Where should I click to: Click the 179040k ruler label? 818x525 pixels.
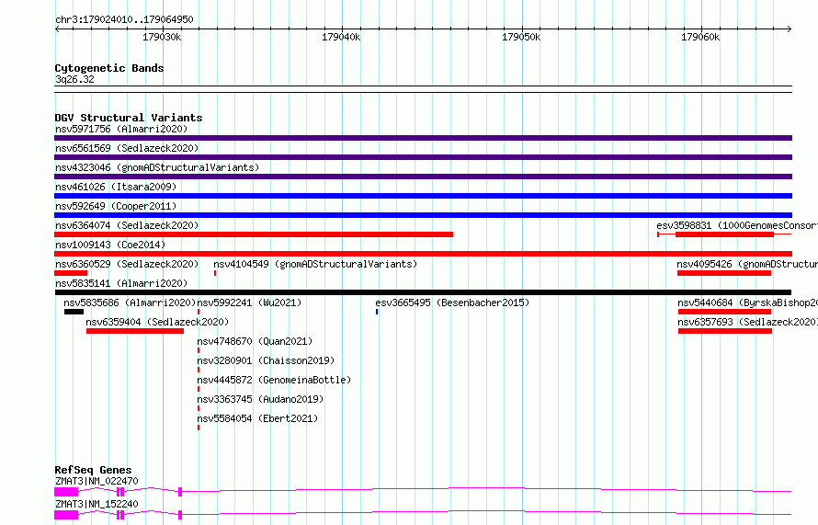click(x=341, y=37)
